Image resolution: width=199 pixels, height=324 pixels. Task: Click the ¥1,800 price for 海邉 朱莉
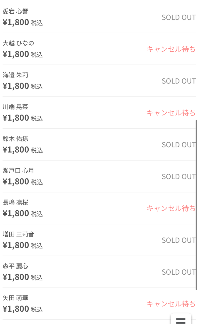tap(16, 86)
